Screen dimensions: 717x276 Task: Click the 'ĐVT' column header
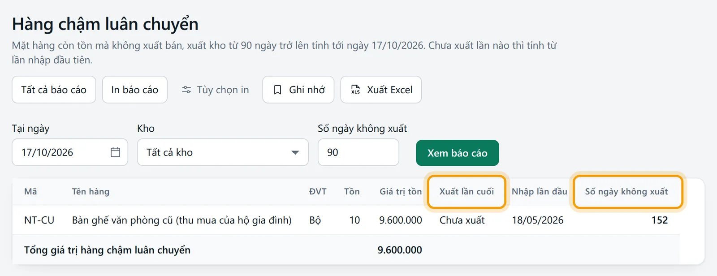[x=318, y=191]
